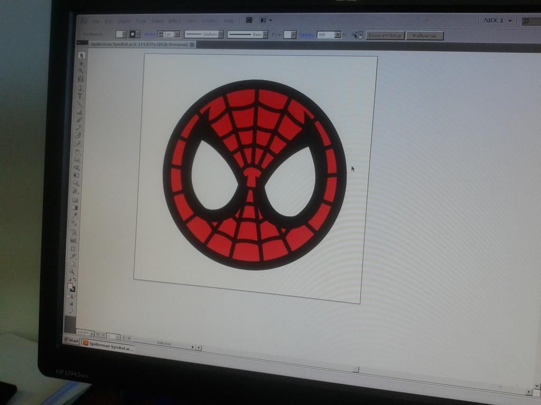541x405 pixels.
Task: Select the Rotate tool
Action: coord(77,152)
